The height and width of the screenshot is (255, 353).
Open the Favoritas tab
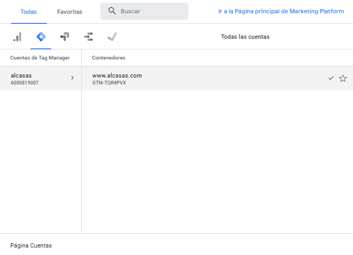tap(70, 12)
